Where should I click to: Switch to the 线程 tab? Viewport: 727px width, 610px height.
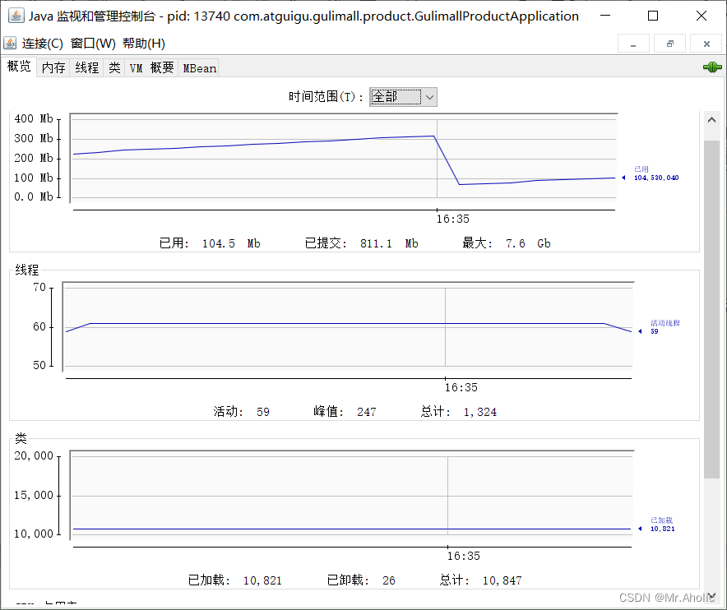pos(86,67)
